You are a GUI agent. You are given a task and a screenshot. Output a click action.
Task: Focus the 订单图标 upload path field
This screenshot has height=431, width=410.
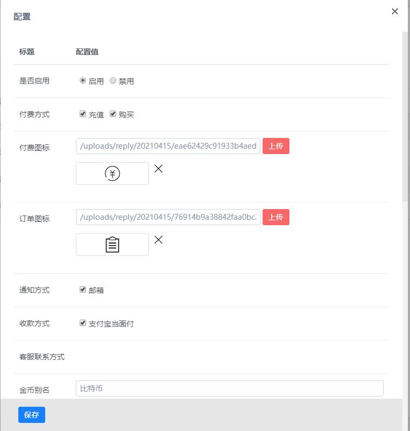168,217
